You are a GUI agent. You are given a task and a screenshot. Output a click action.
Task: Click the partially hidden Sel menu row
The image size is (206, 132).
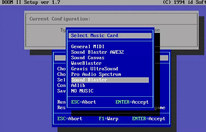click(x=61, y=80)
